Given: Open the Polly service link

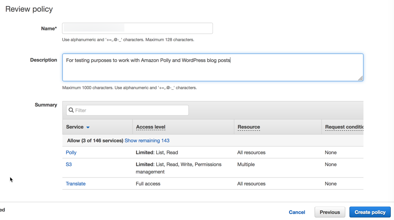Looking at the screenshot, I should point(71,153).
